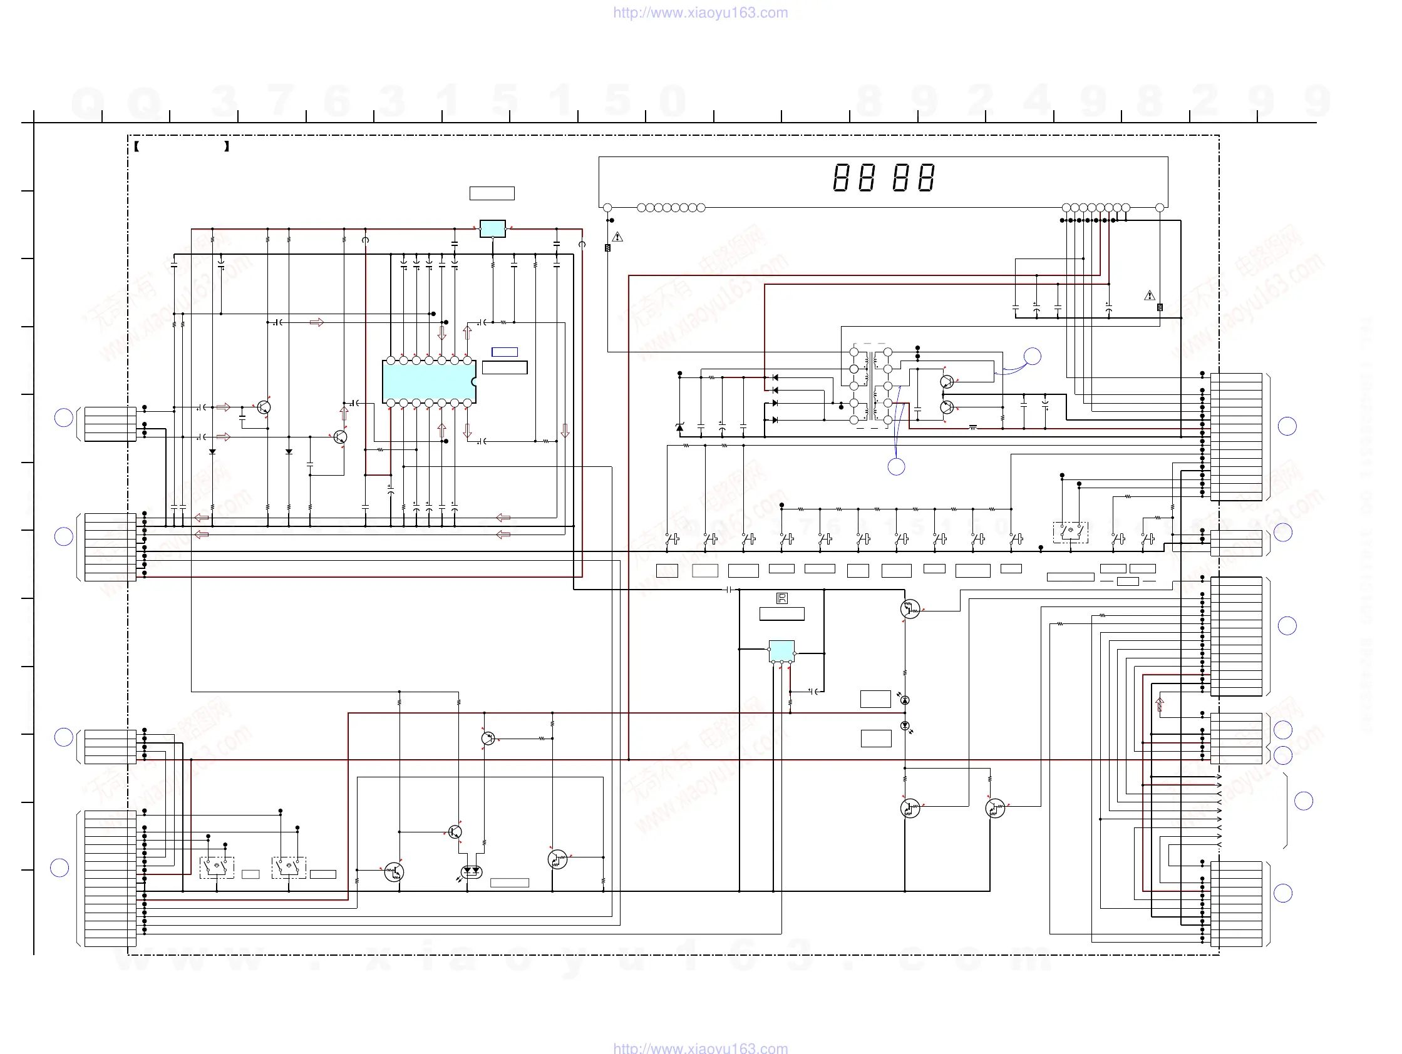Screen dimensions: 1402x1054
Task: Select the warning triangle at upper right
Action: [x=1149, y=296]
